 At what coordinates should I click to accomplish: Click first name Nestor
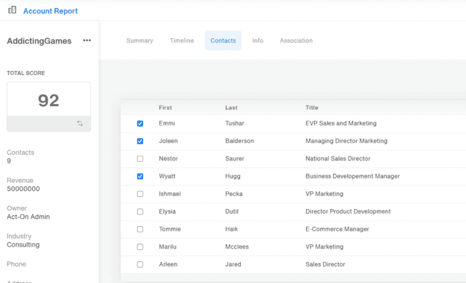click(x=168, y=159)
